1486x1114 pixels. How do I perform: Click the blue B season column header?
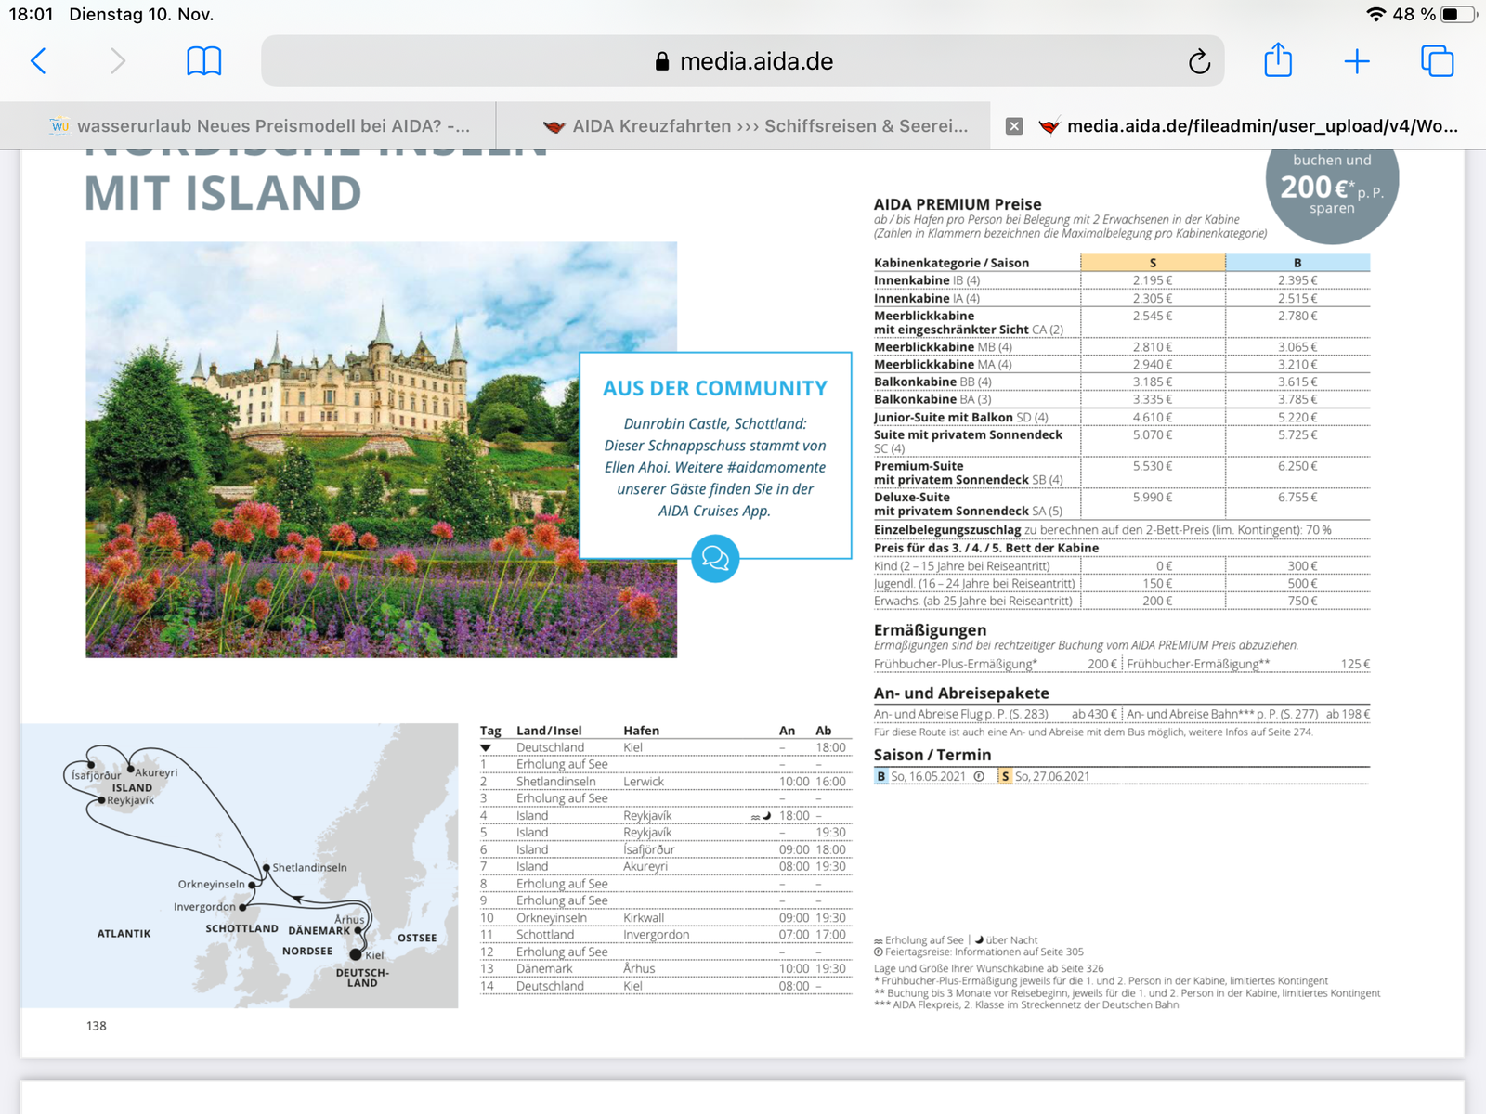(1297, 263)
